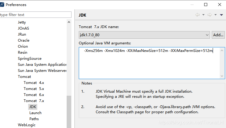Select Orion in the preferences tree
The image size is (226, 128).
pos(23,46)
